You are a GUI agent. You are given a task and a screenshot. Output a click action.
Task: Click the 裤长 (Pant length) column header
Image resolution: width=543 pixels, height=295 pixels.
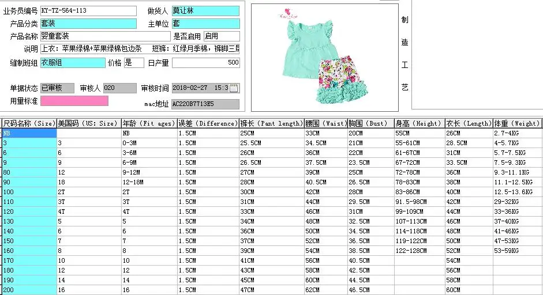pyautogui.click(x=272, y=123)
